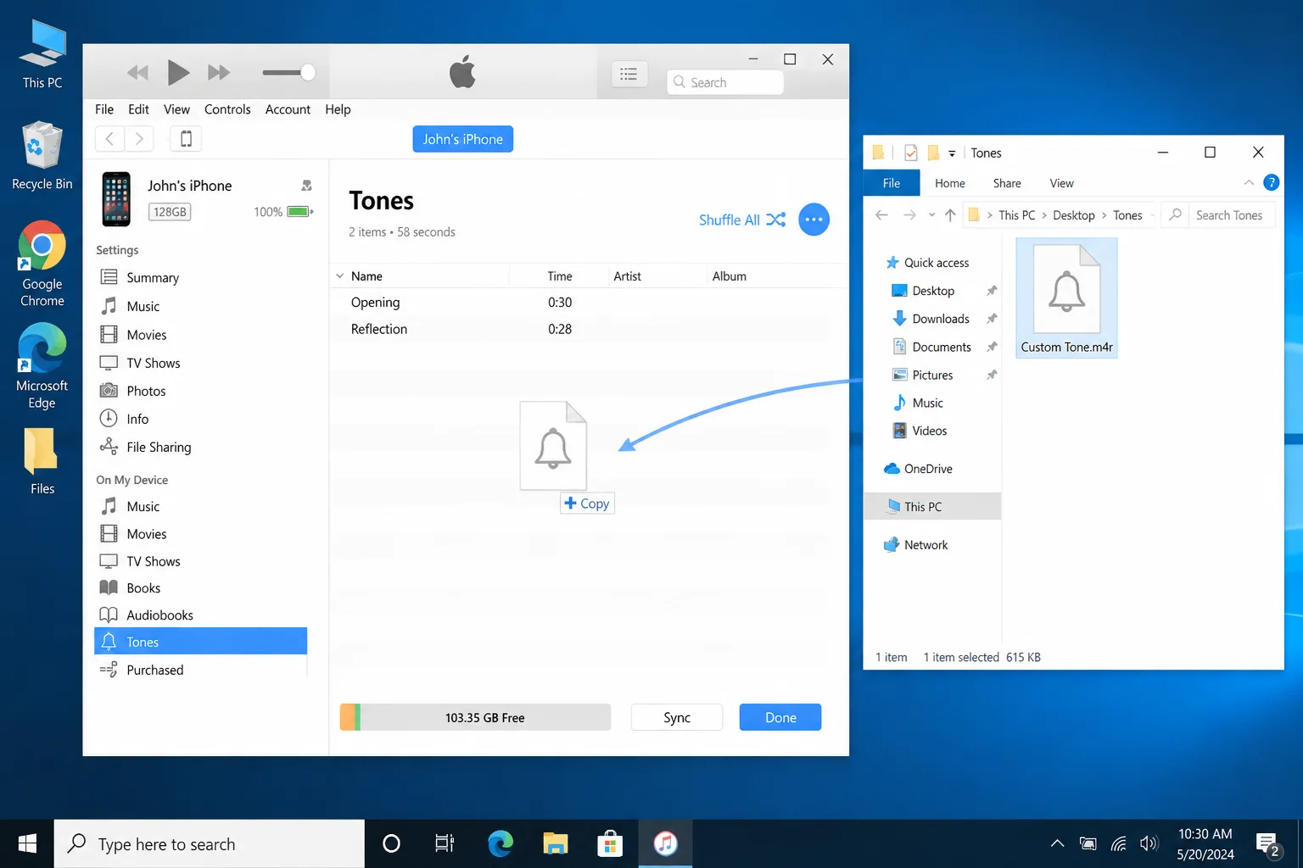Click the Explorer help question mark icon
This screenshot has width=1303, height=868.
tap(1271, 182)
